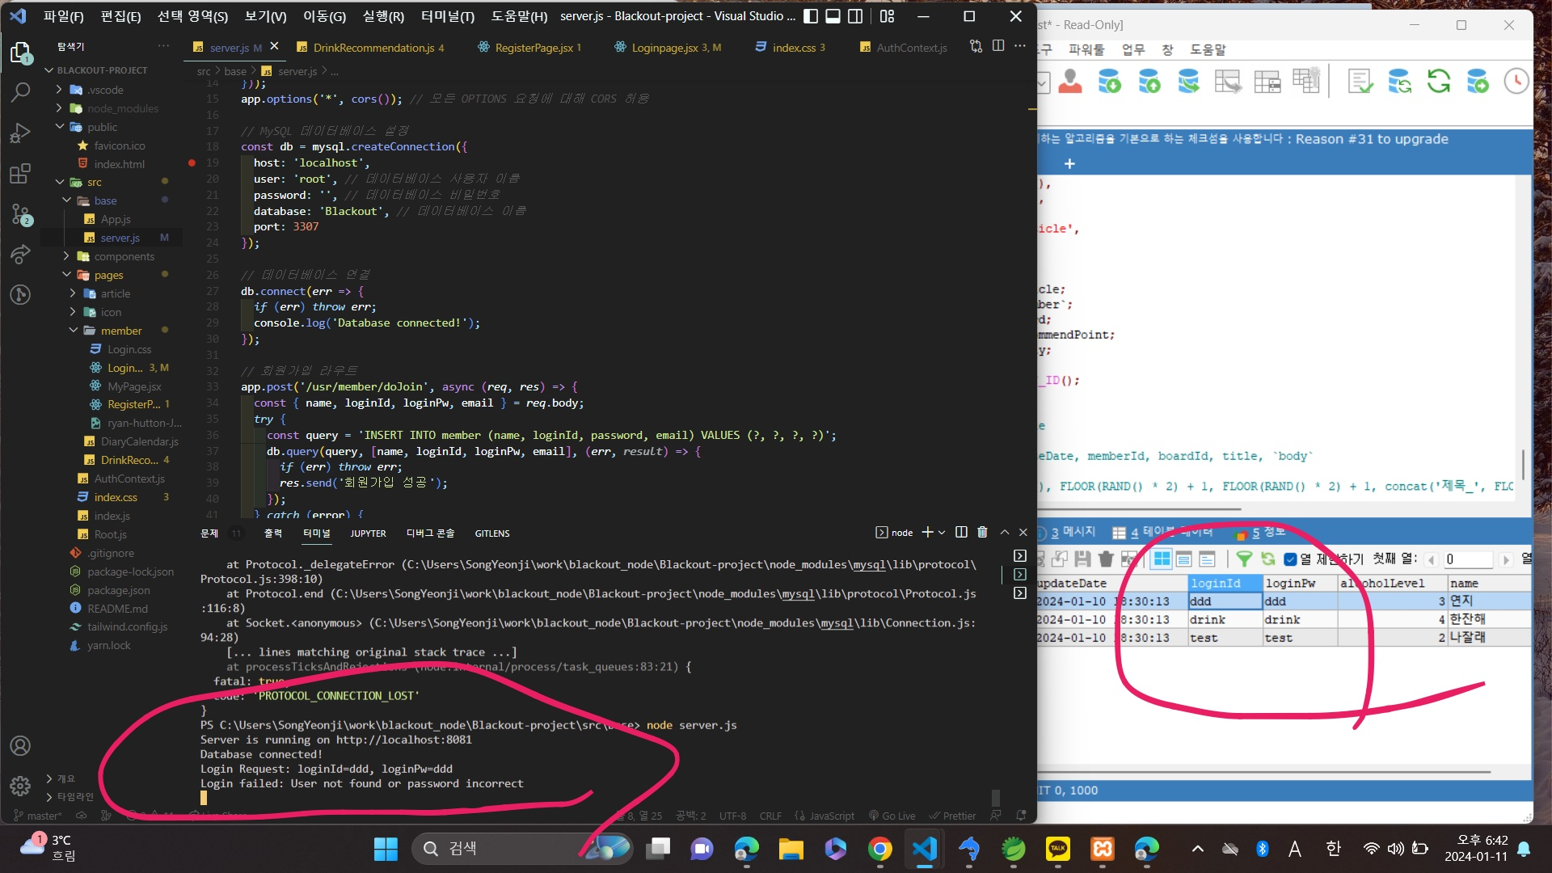Toggle primary sidebar layout button
Viewport: 1552px width, 873px height.
811,16
